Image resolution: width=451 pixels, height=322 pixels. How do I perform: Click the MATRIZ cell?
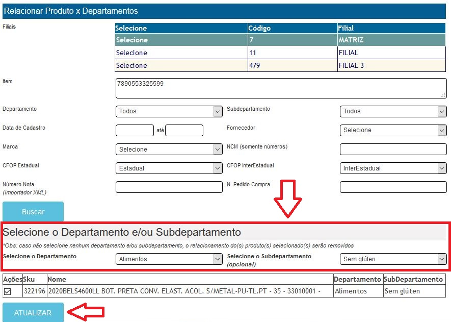[x=391, y=40]
